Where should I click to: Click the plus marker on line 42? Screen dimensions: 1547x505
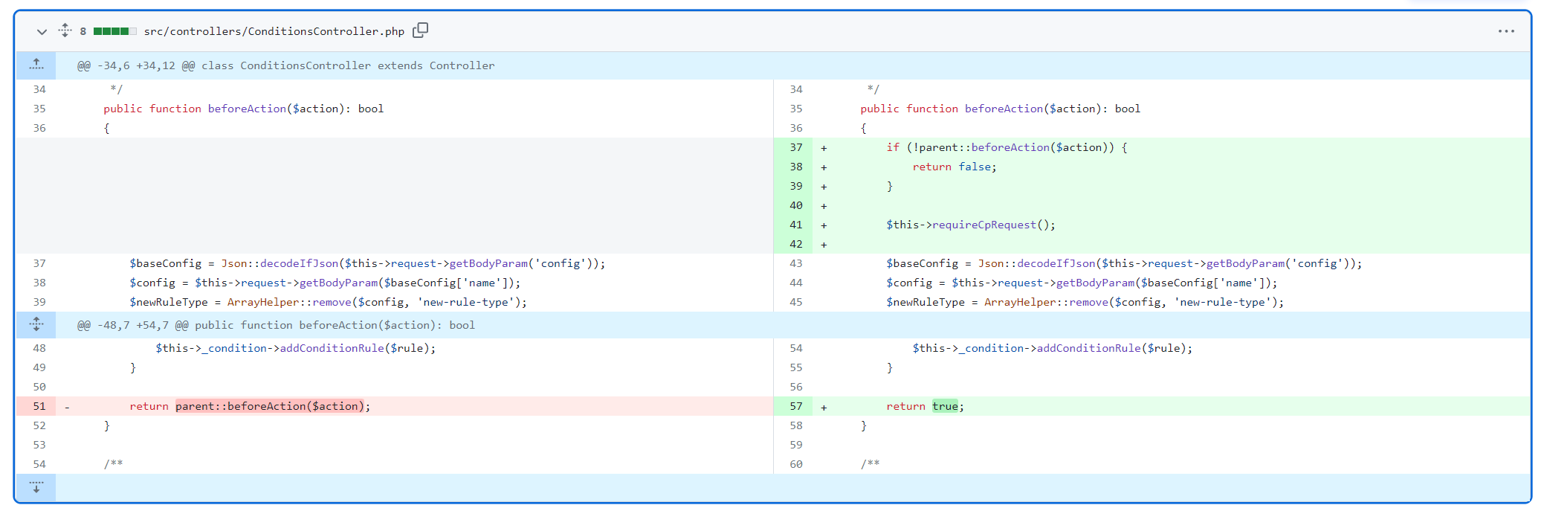coord(824,245)
